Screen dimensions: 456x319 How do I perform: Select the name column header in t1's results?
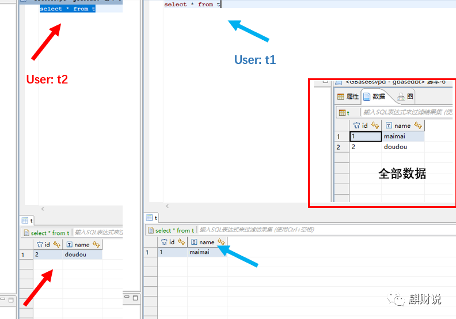click(x=207, y=242)
